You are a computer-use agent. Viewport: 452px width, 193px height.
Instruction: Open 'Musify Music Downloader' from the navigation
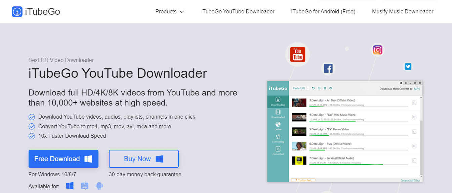tap(402, 11)
